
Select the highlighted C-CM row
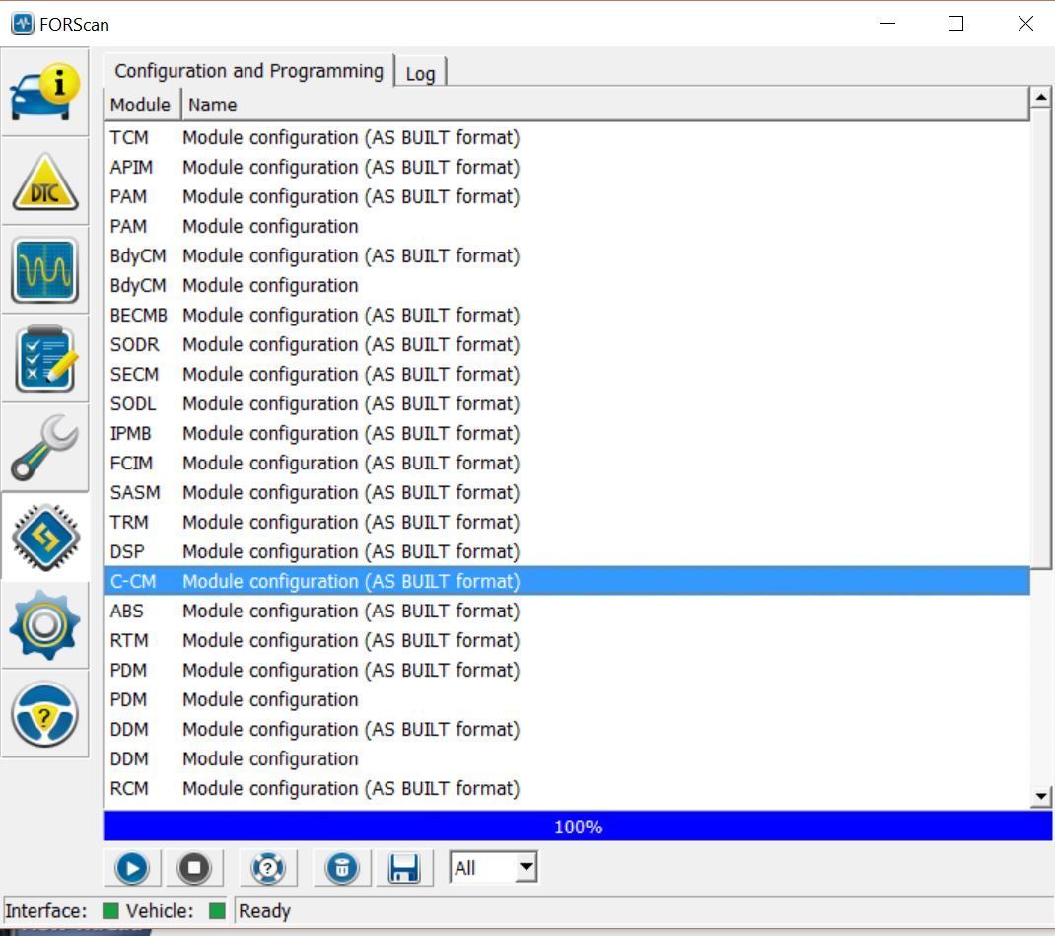pos(567,581)
